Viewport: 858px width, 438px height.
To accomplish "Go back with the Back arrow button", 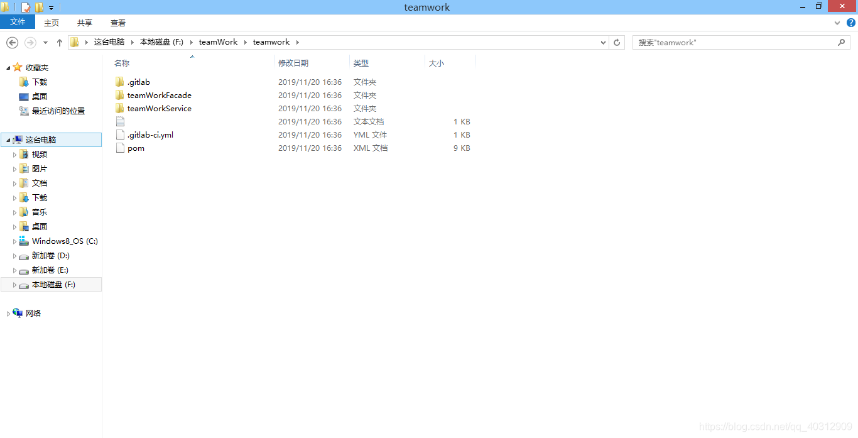I will click(12, 43).
